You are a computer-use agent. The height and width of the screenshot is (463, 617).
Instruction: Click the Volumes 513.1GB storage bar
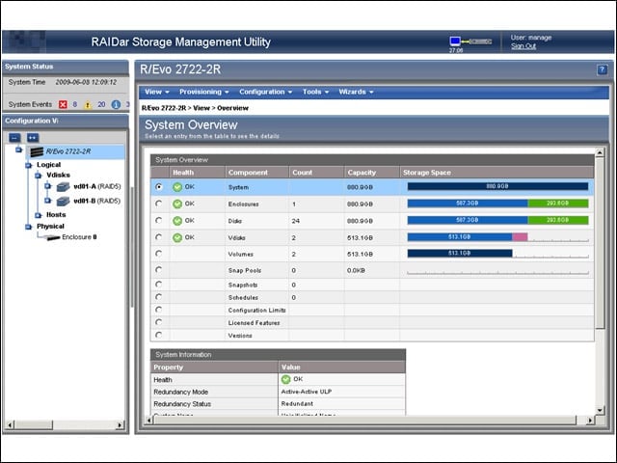point(460,253)
